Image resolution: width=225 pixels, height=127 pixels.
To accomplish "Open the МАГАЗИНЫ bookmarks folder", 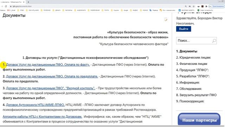I will click(67, 10).
